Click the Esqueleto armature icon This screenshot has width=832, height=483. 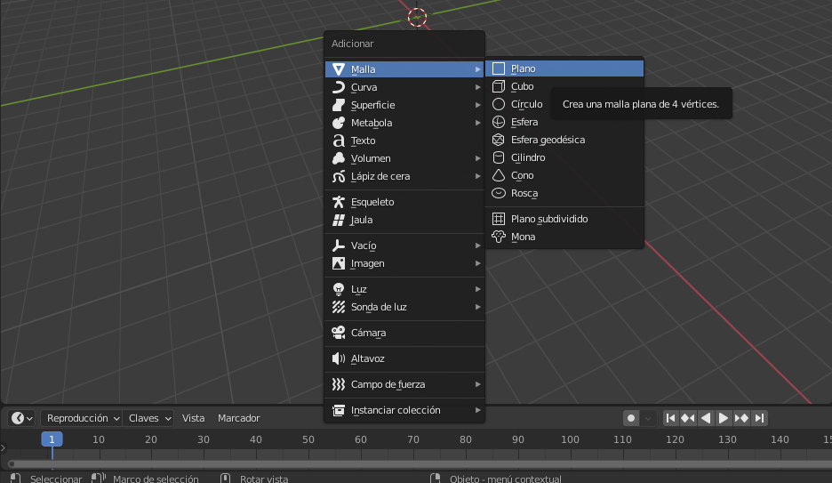(338, 202)
